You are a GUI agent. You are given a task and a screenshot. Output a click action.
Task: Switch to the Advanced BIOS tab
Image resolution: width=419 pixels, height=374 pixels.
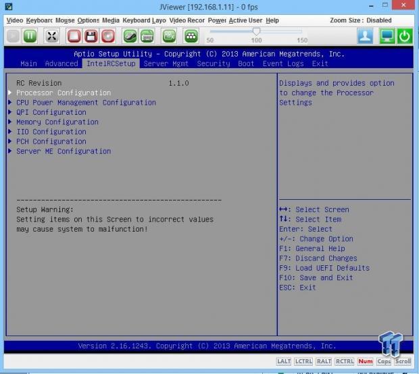61,63
